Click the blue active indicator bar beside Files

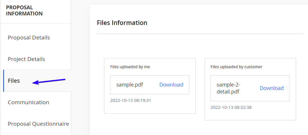tap(3, 81)
